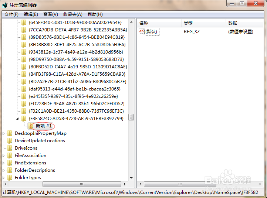Select key {645FF040-5081-101B-9F08-00AA002F954E}
267x198 pixels.
coord(75,23)
